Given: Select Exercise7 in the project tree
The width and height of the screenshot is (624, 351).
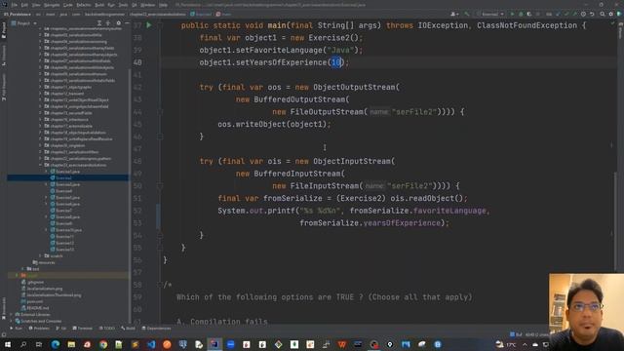Looking at the screenshot, I should coord(64,211).
